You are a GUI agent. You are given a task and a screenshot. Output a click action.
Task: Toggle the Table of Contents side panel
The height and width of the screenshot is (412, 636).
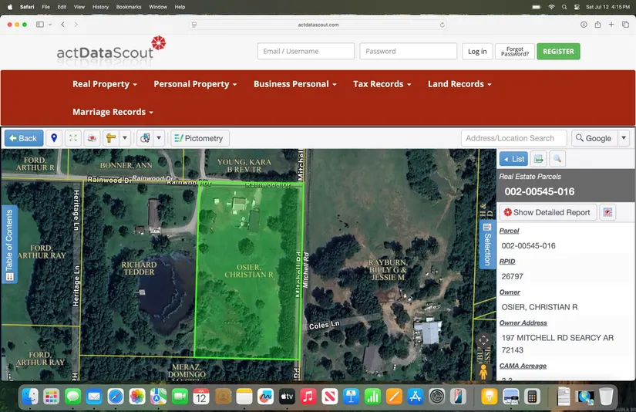[9, 245]
